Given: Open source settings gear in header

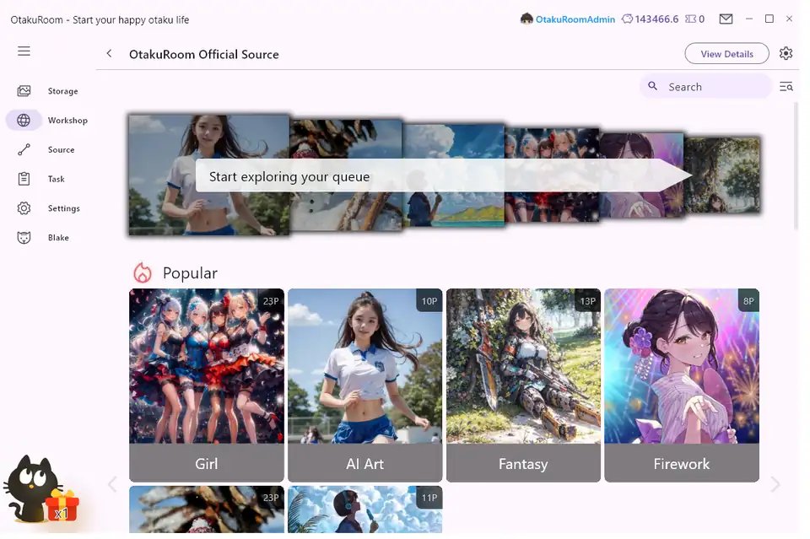Looking at the screenshot, I should point(786,54).
